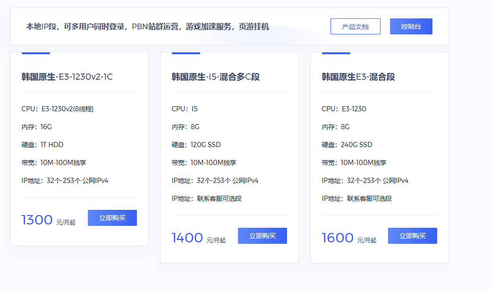This screenshot has width=491, height=290.
Task: Click the 硬盘: 120G SSD spec line
Action: [196, 145]
